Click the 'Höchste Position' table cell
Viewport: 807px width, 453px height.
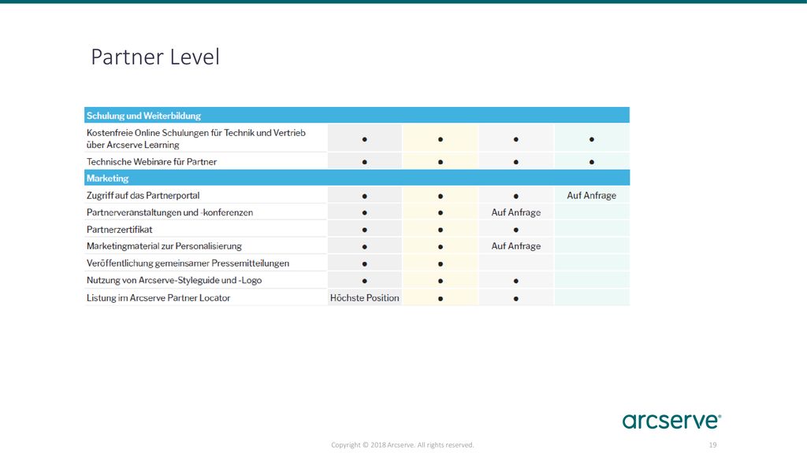tap(364, 298)
